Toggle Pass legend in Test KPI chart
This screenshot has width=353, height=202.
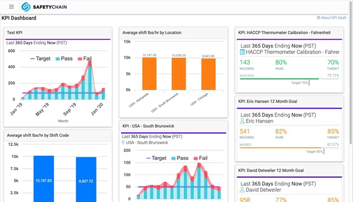point(64,59)
